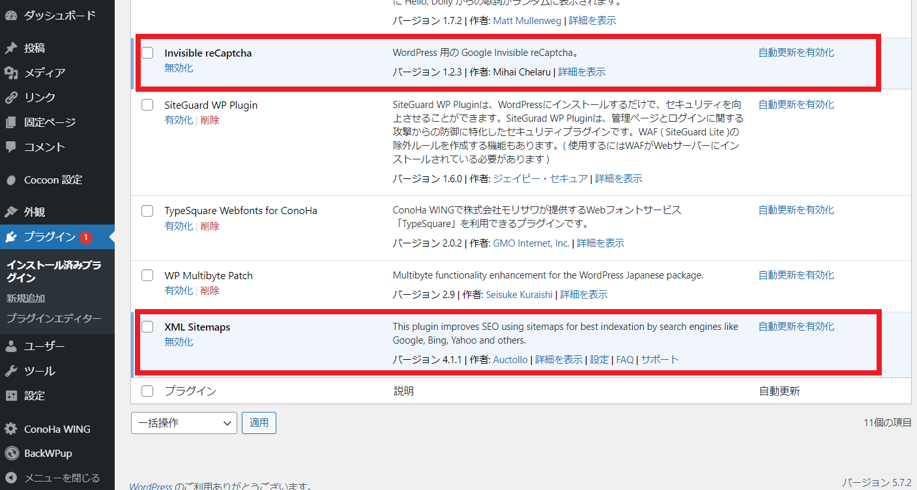The image size is (917, 490).
Task: Open XML Sitemaps サポート link
Action: 660,360
